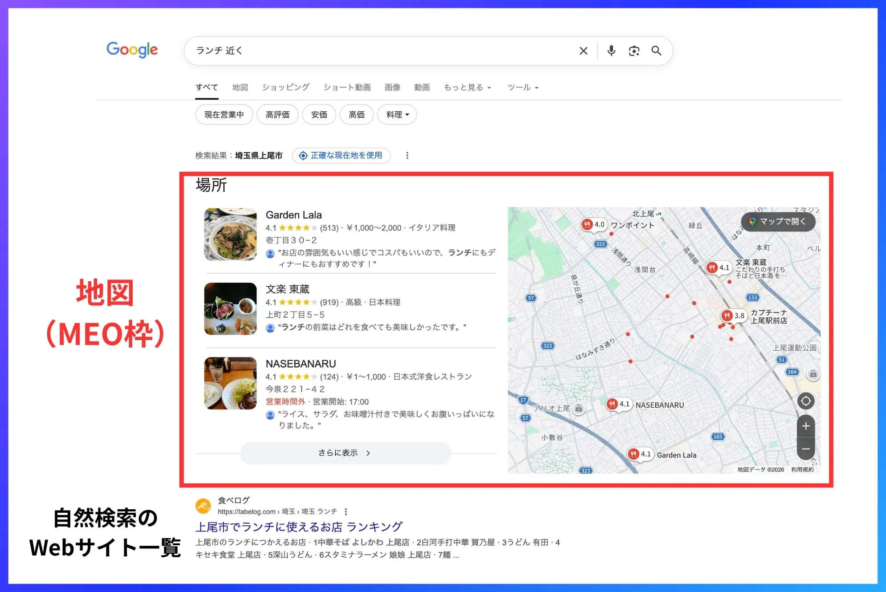Click the my-location target icon on the map
The height and width of the screenshot is (592, 886).
click(805, 401)
